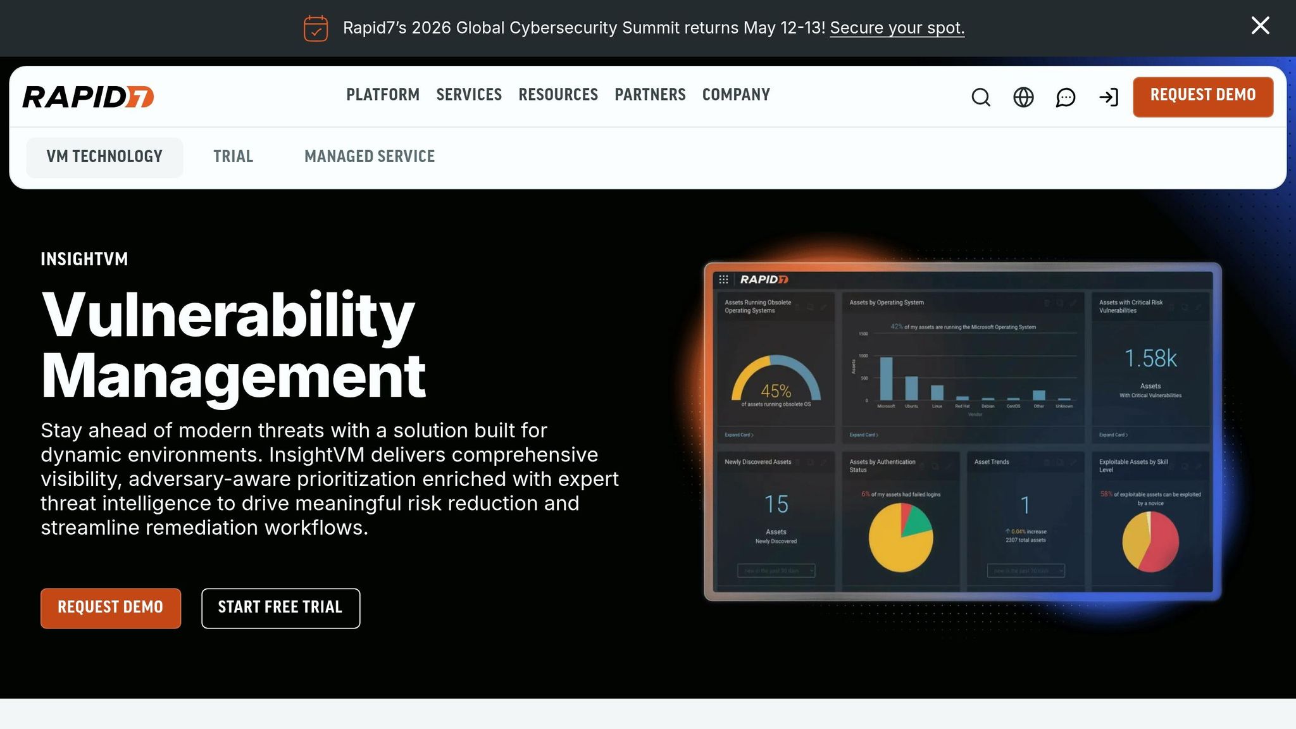This screenshot has width=1296, height=729.
Task: Click the 1.58k critical assets value
Action: click(1150, 359)
